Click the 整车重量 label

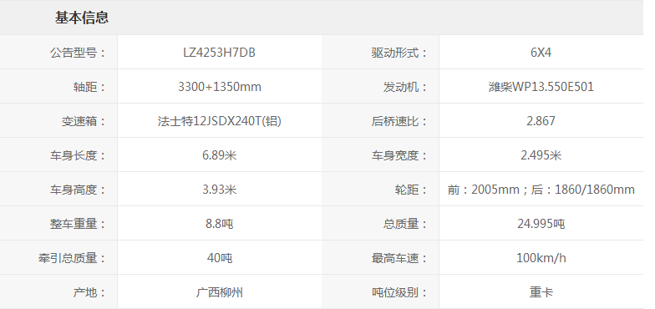click(x=78, y=224)
